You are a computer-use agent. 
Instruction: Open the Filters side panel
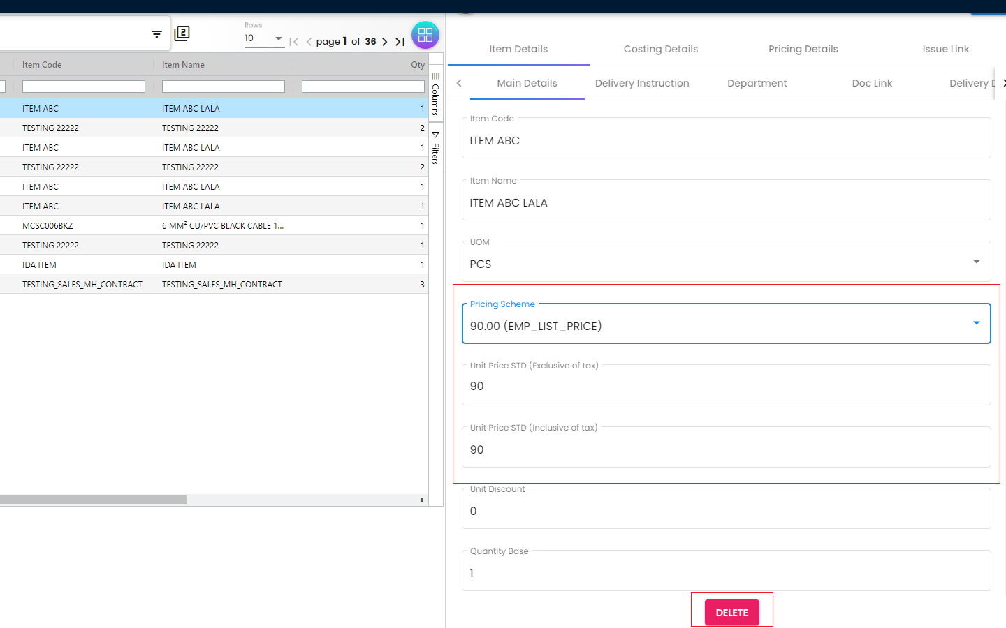(435, 147)
